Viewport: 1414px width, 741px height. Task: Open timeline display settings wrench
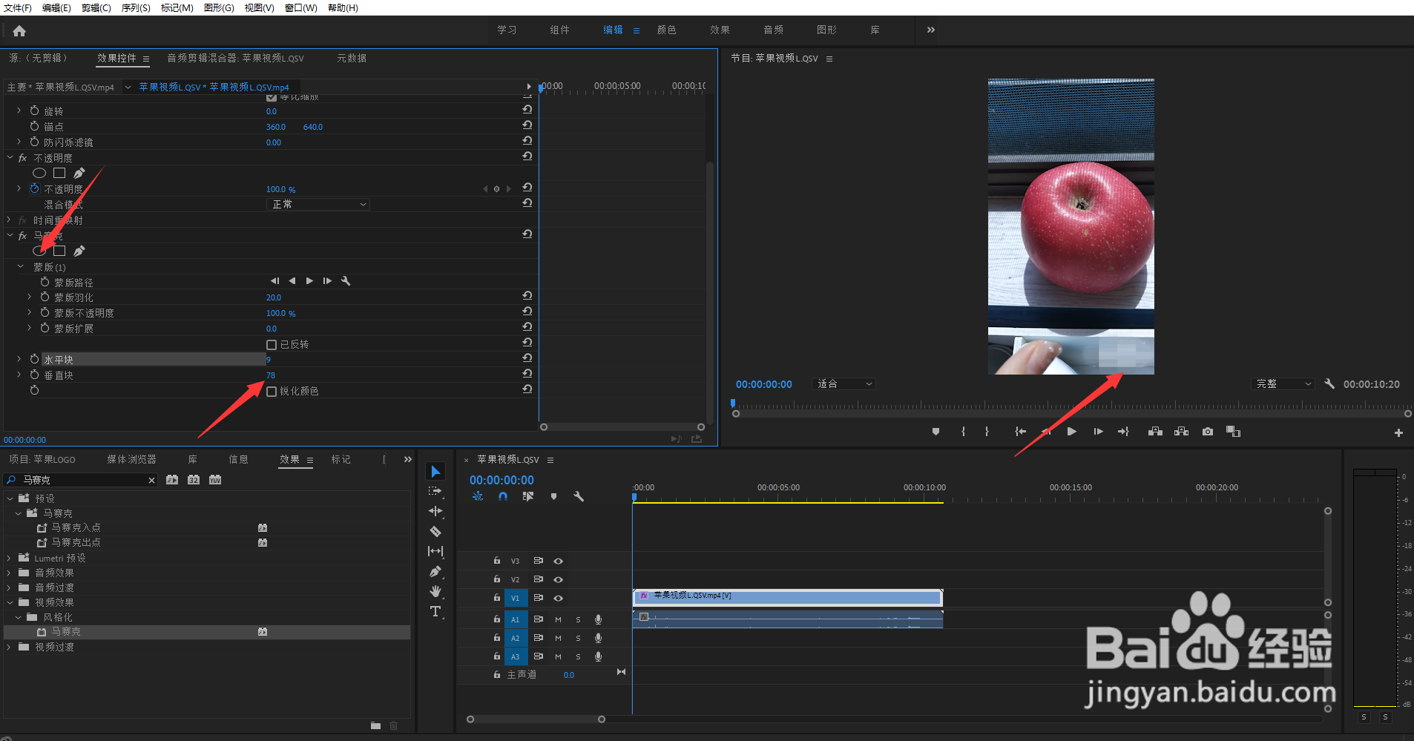[x=579, y=497]
